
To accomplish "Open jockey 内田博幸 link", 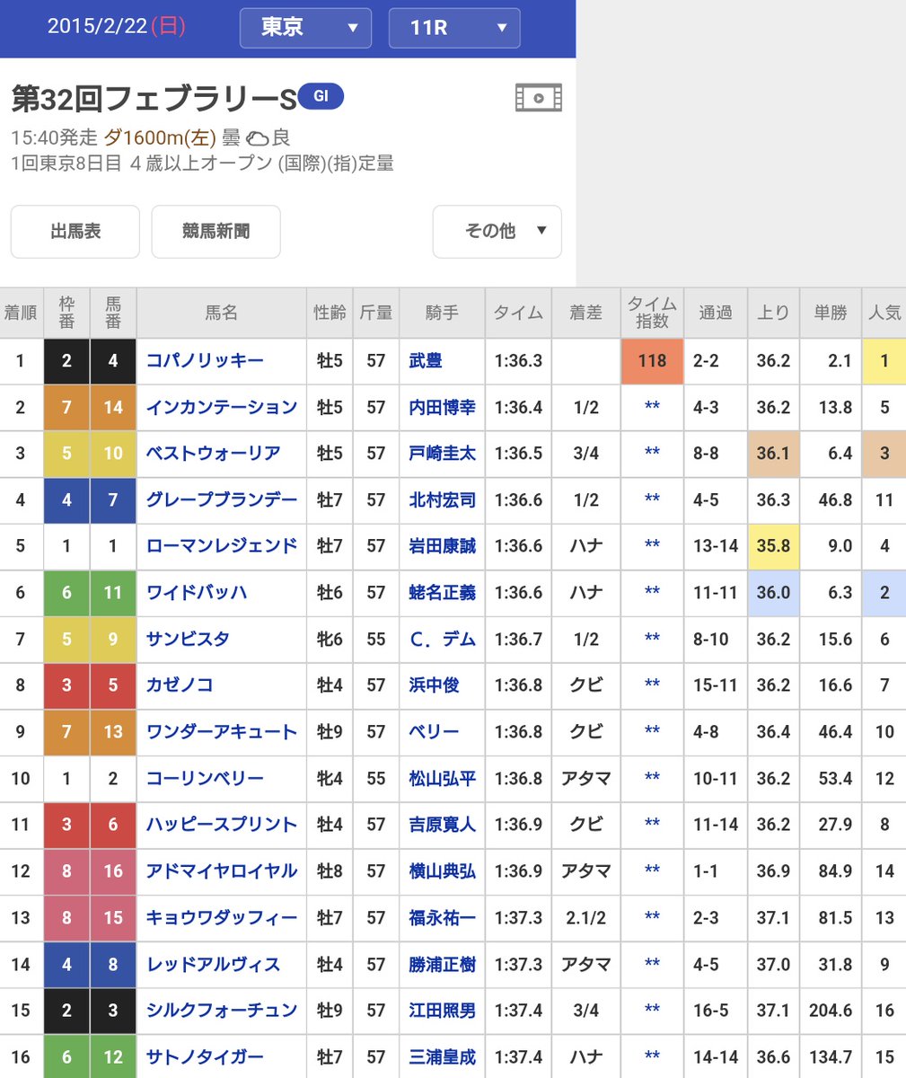I will [442, 408].
